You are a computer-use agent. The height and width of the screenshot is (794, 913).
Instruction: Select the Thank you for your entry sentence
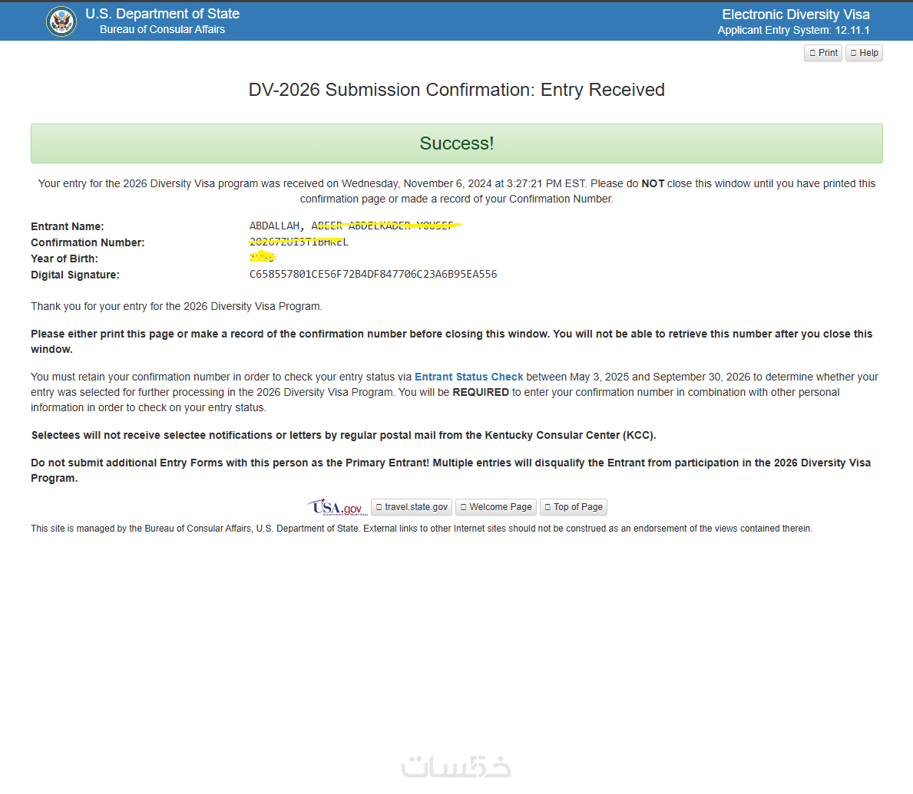click(x=177, y=307)
